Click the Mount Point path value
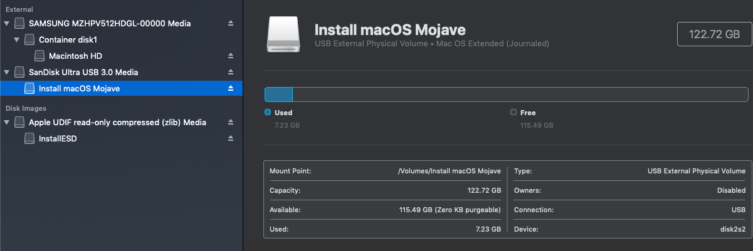The image size is (753, 251). tap(450, 171)
